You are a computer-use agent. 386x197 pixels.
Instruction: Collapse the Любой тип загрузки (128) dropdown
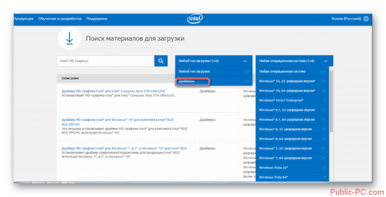click(x=214, y=61)
